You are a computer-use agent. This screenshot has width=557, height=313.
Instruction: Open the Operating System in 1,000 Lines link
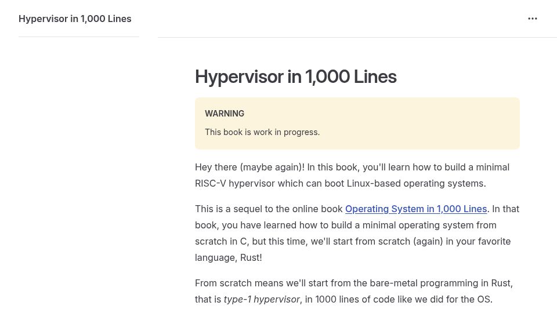(416, 209)
